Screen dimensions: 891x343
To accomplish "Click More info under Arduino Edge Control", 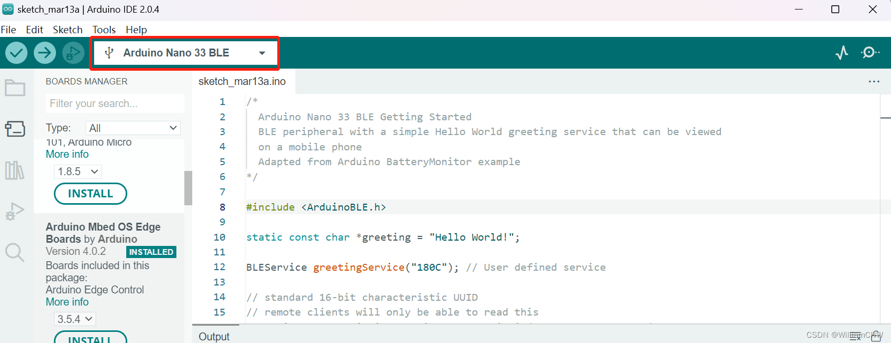I will click(x=67, y=302).
